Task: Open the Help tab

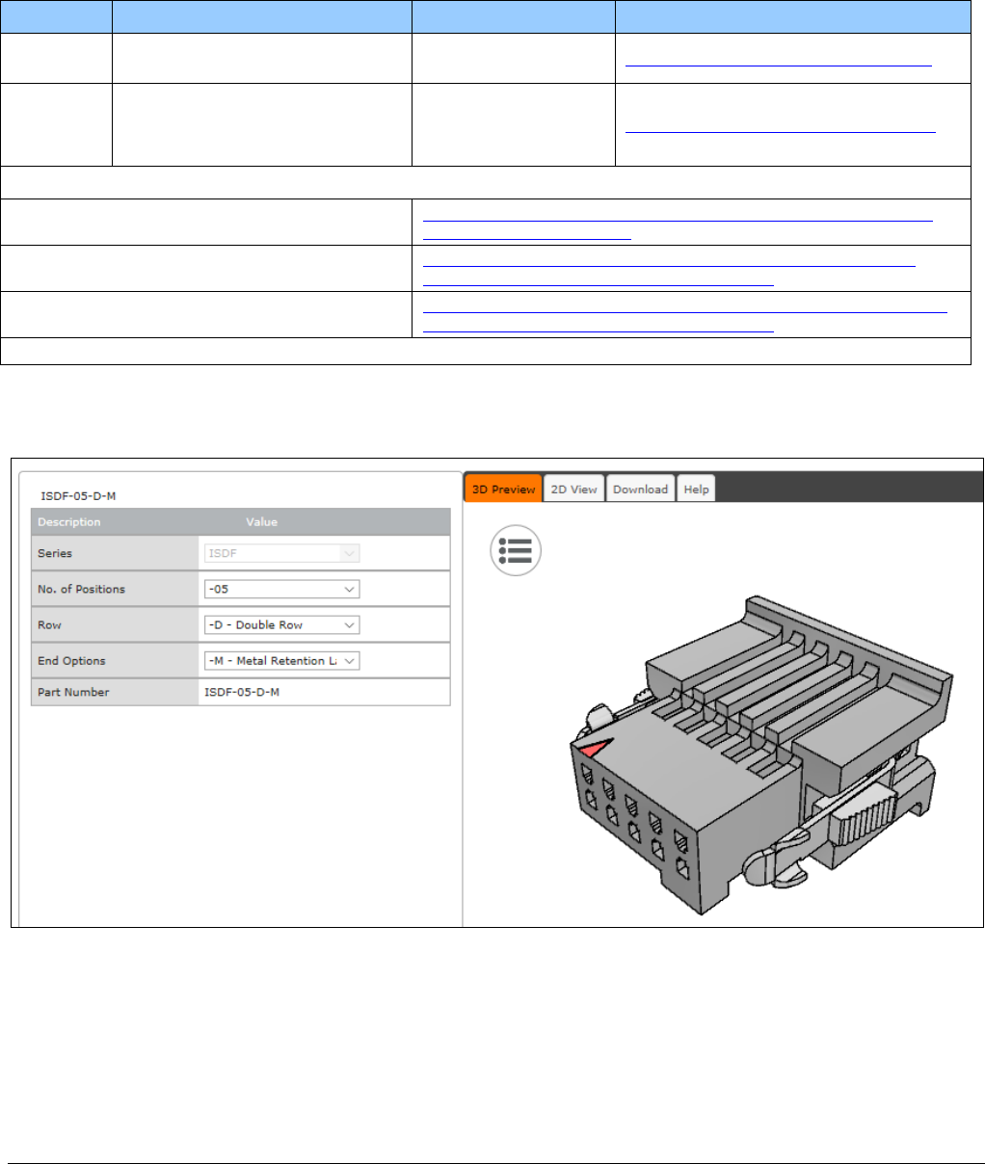Action: click(696, 489)
